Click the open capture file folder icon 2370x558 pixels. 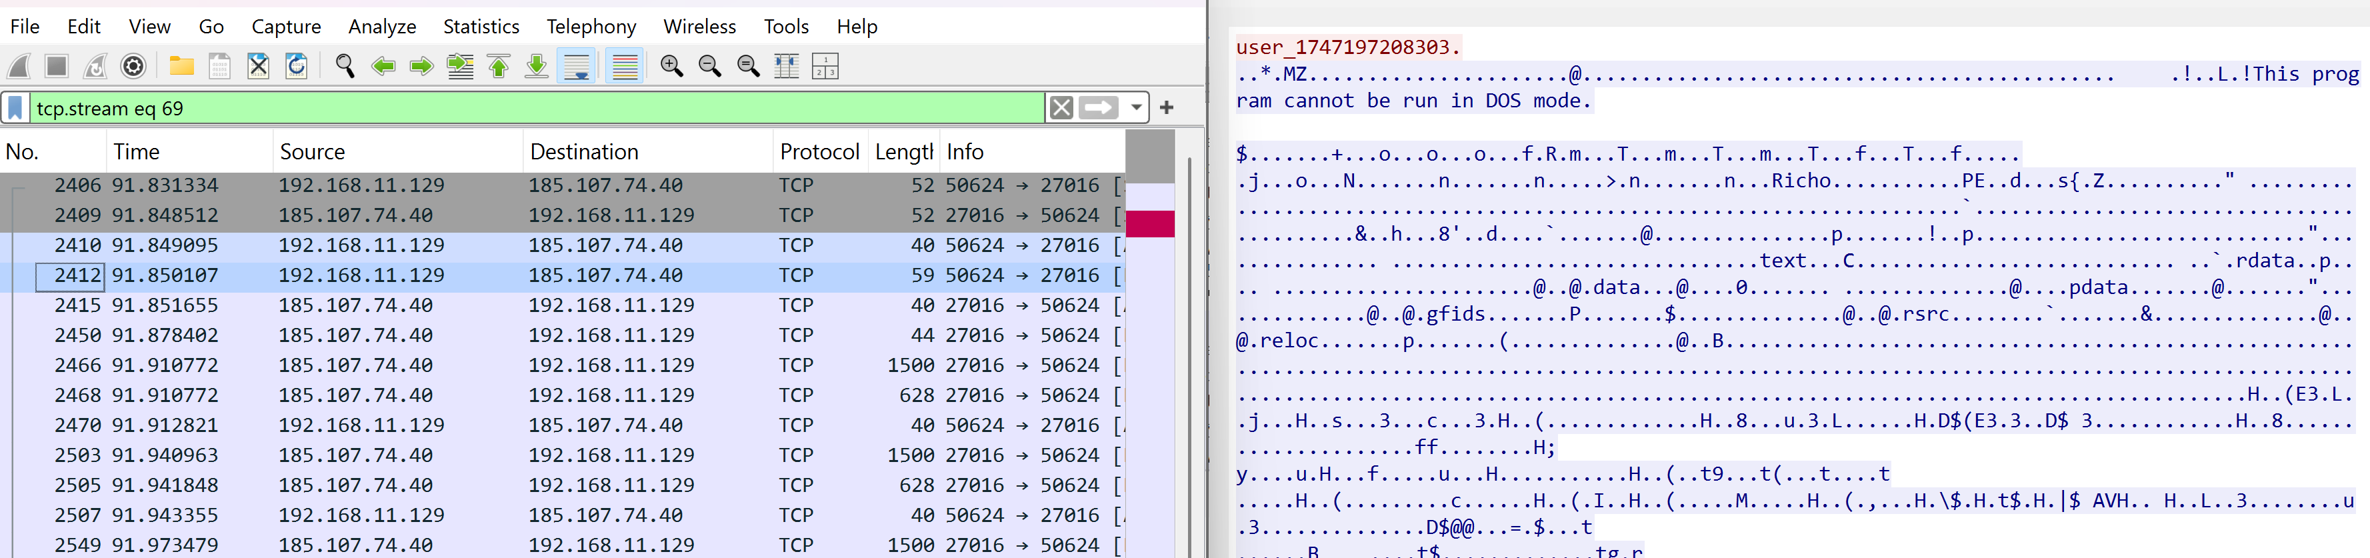(x=181, y=66)
